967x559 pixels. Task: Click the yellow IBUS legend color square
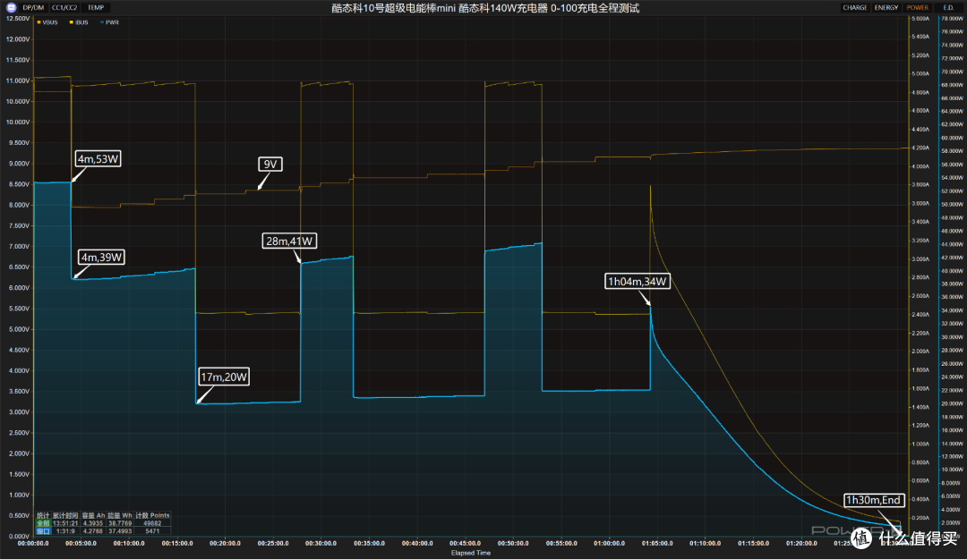coord(71,22)
